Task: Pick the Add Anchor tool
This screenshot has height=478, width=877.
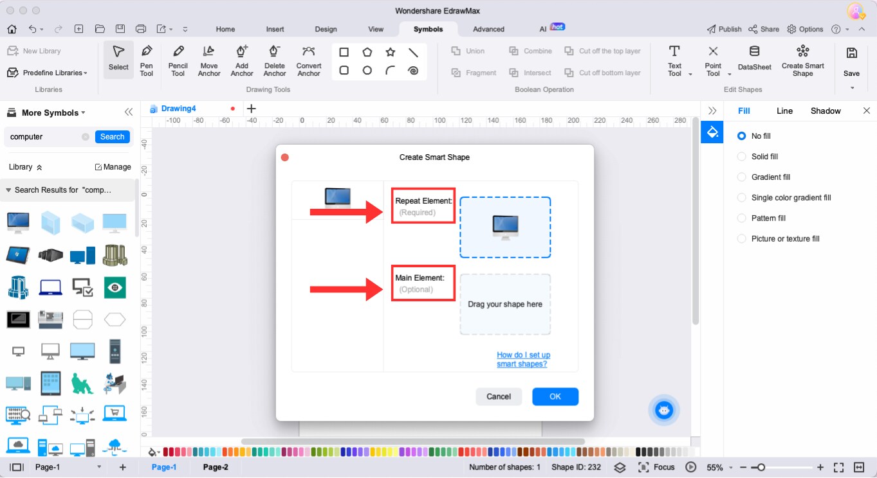Action: [242, 60]
